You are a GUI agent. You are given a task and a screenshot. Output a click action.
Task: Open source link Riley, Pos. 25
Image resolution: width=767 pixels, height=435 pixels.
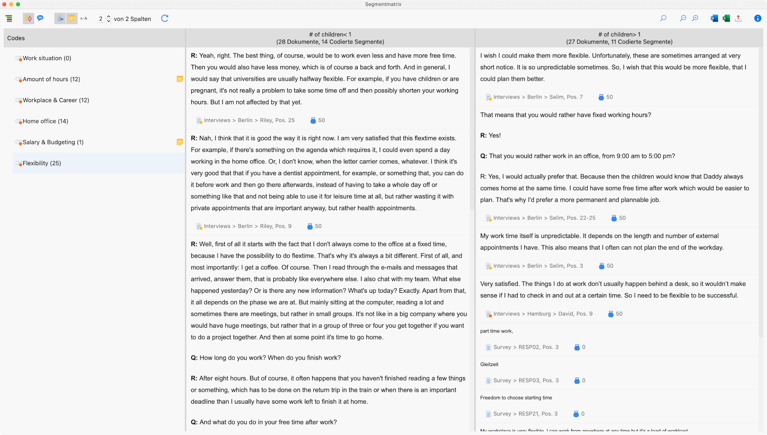249,120
